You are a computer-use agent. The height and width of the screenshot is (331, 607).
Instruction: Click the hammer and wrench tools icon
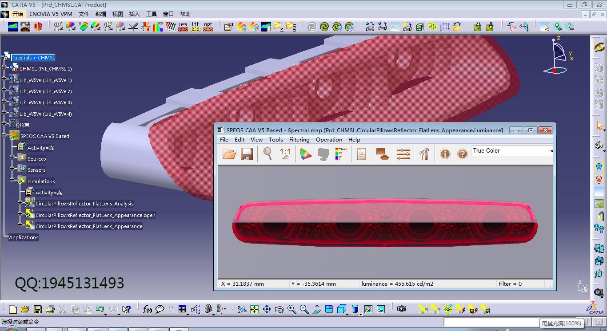[x=424, y=154]
